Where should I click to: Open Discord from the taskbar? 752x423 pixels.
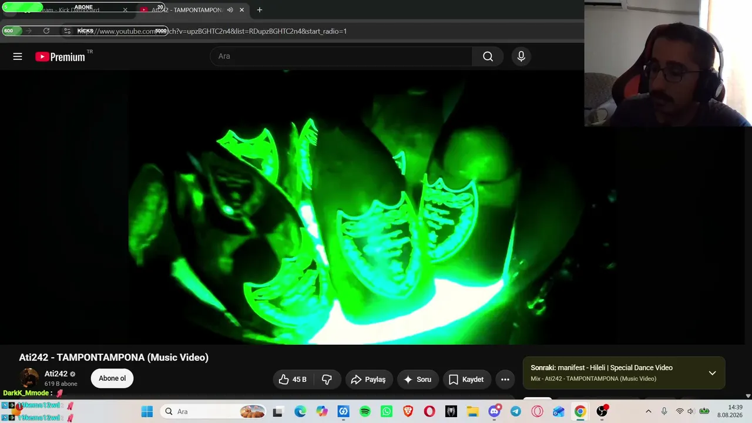tap(494, 411)
